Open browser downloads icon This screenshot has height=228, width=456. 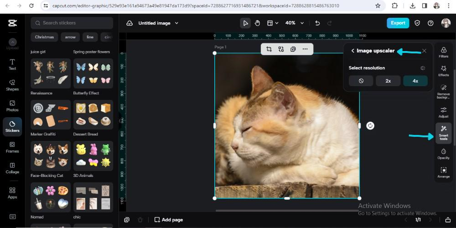point(412,5)
